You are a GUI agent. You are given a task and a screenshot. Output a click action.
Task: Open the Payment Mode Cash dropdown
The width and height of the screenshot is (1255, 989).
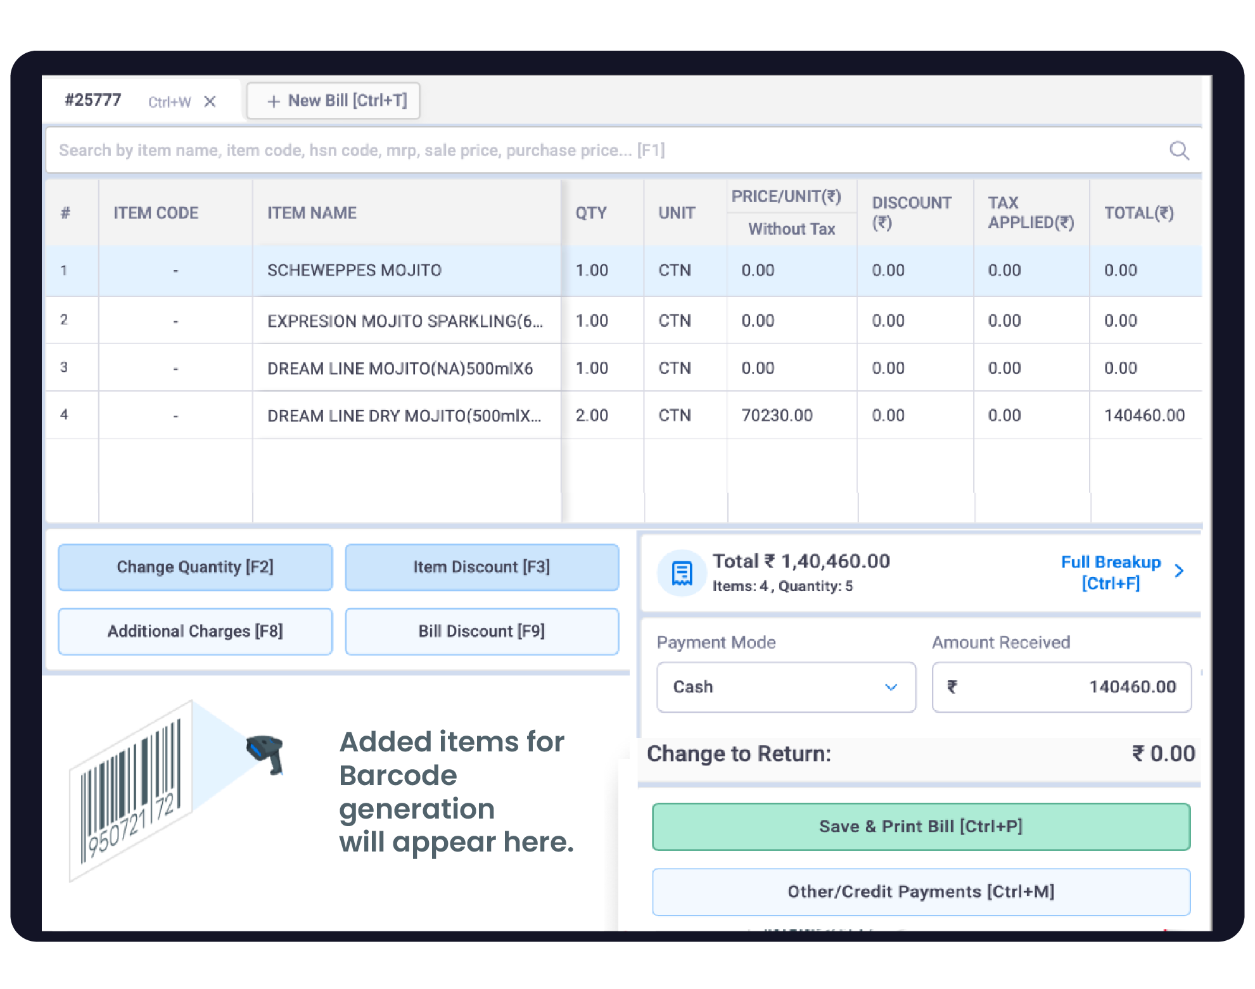pyautogui.click(x=786, y=687)
